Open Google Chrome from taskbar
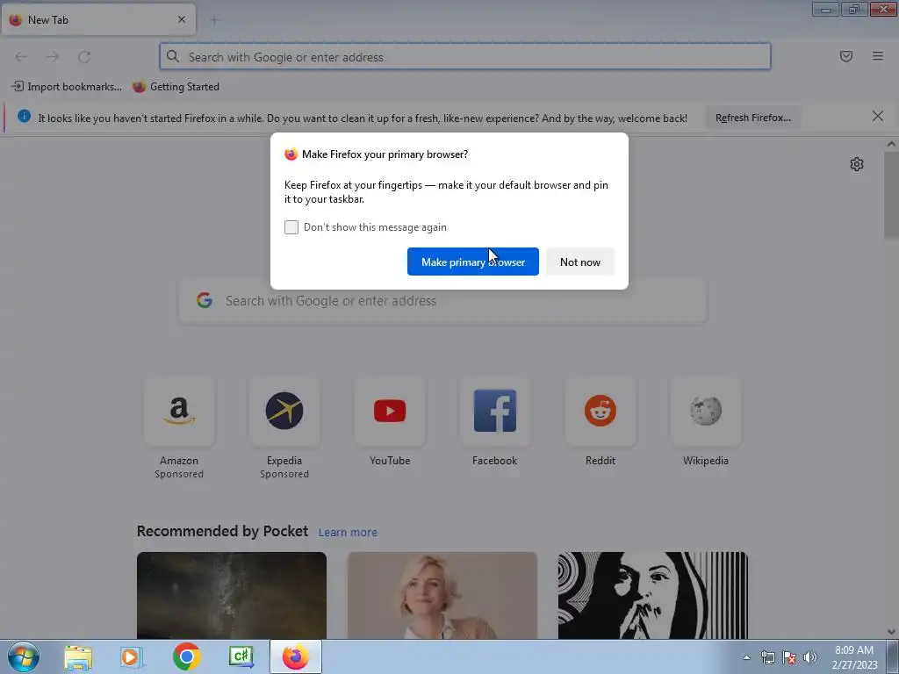The image size is (899, 674). (x=186, y=656)
